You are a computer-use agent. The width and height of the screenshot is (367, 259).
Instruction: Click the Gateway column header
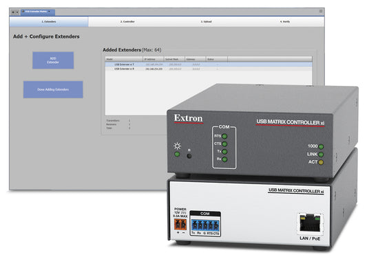pyautogui.click(x=195, y=59)
